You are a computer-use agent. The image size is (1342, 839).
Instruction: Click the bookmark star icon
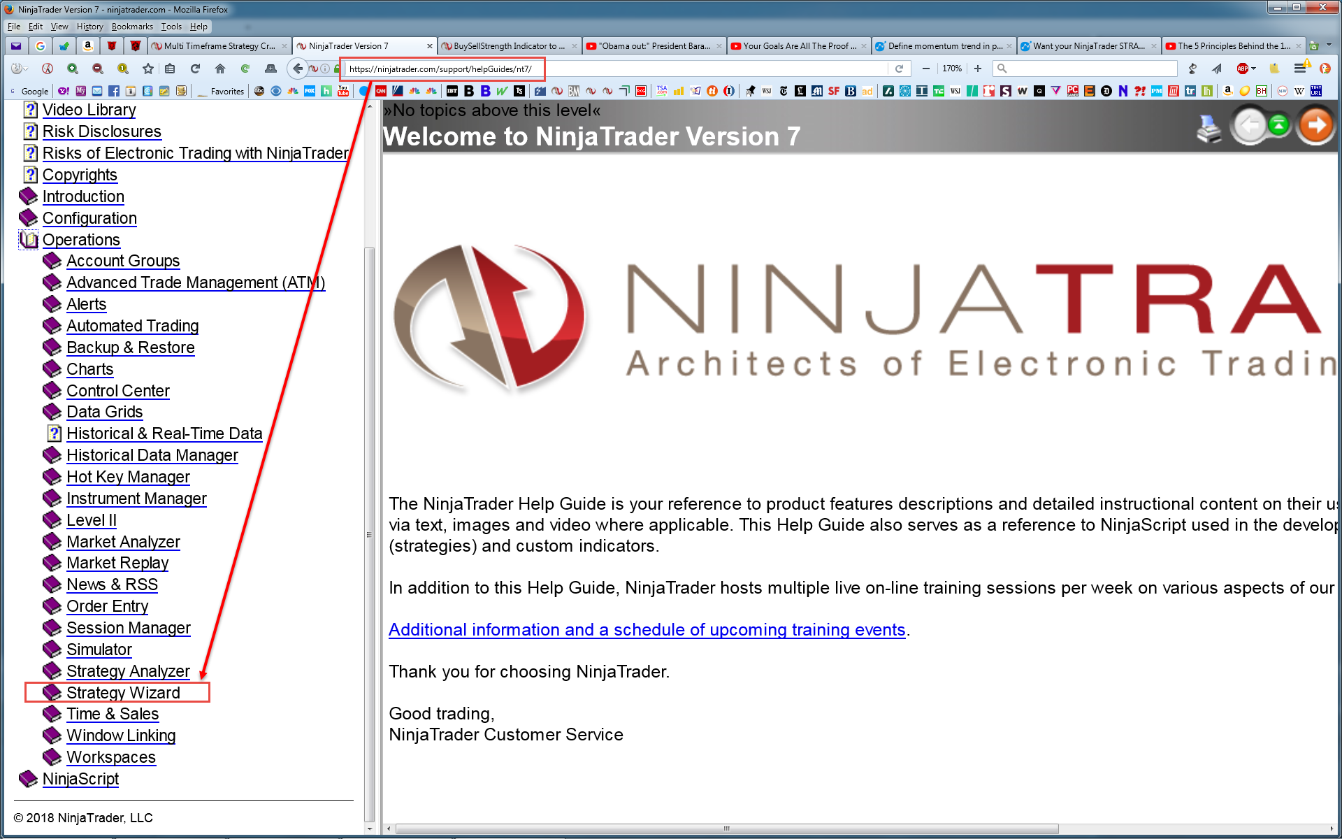[147, 69]
